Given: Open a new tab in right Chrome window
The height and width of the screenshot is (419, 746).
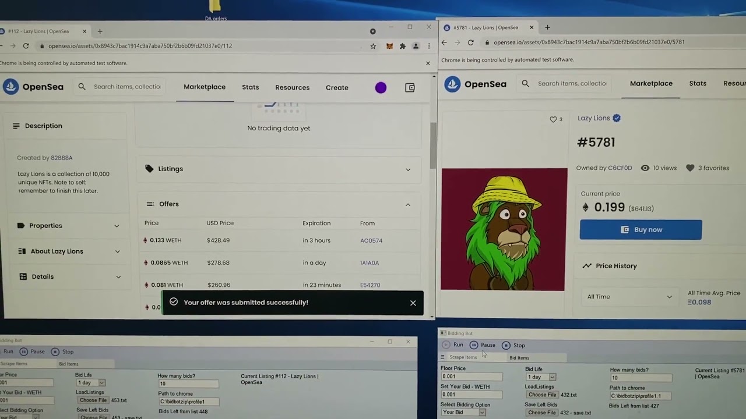Looking at the screenshot, I should (x=547, y=27).
